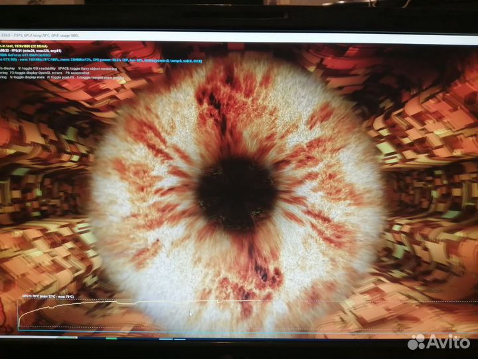Click the FurMark window title bar text

[x=40, y=35]
